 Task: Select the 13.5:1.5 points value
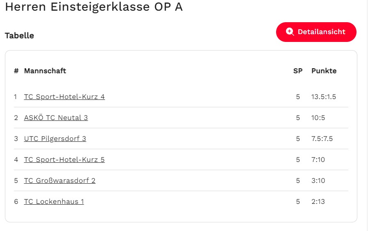pyautogui.click(x=324, y=97)
